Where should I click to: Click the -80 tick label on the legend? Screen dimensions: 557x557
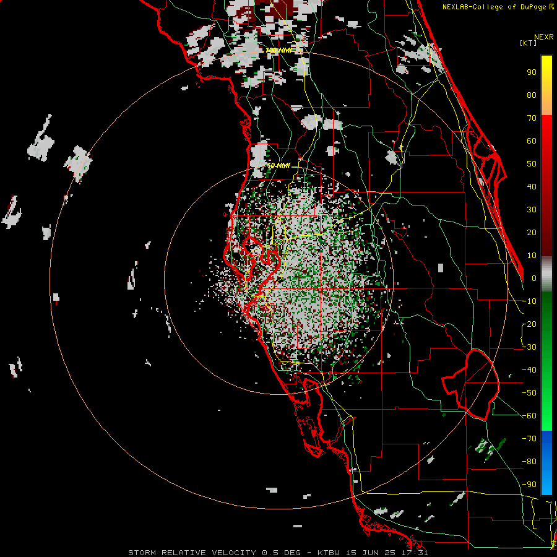coord(529,462)
